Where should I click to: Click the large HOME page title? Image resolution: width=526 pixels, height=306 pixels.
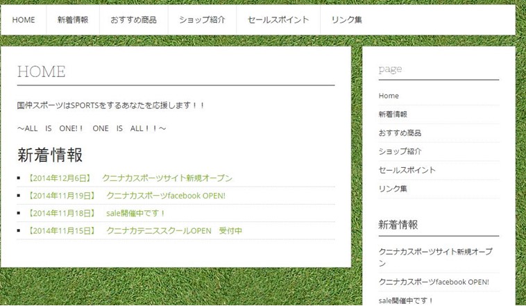(42, 71)
